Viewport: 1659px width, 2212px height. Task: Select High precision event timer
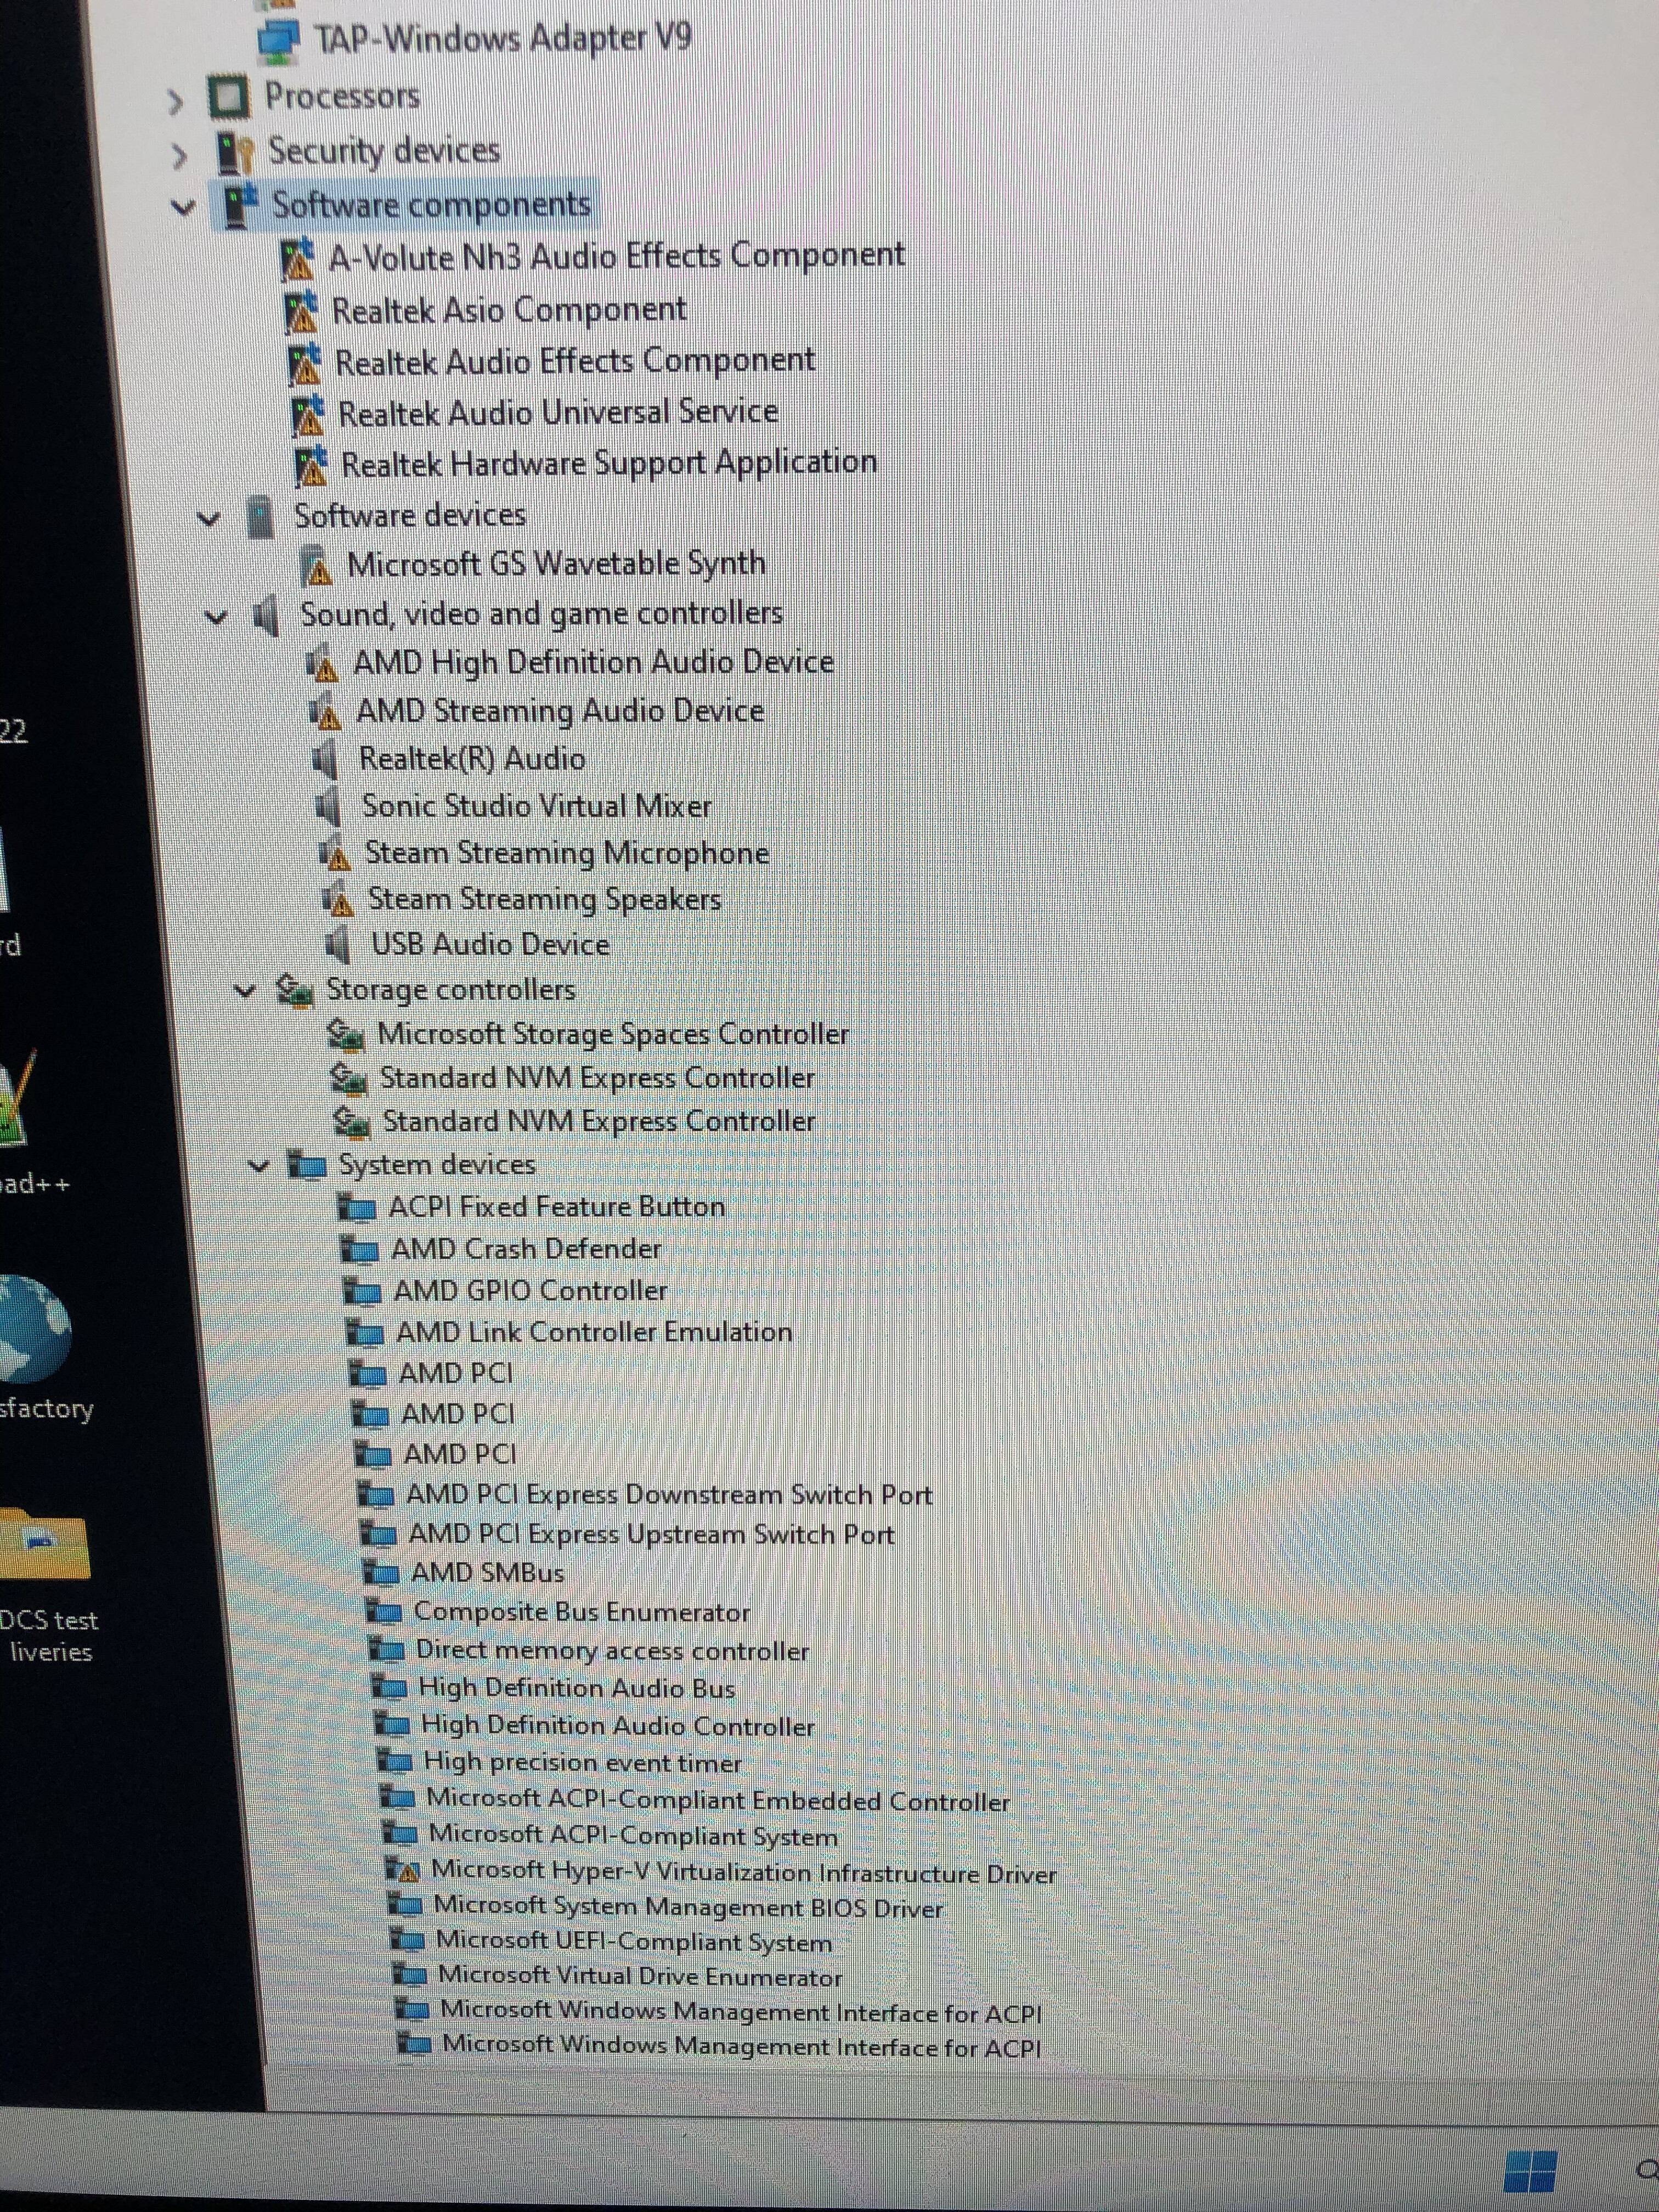583,1763
